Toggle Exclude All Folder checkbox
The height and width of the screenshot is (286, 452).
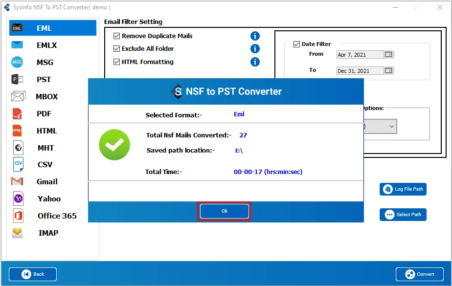116,49
